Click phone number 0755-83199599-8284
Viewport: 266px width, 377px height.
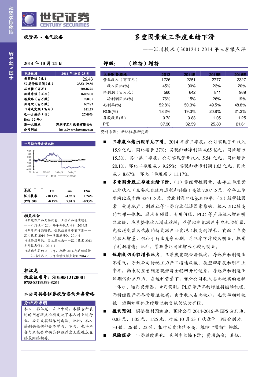41,282
